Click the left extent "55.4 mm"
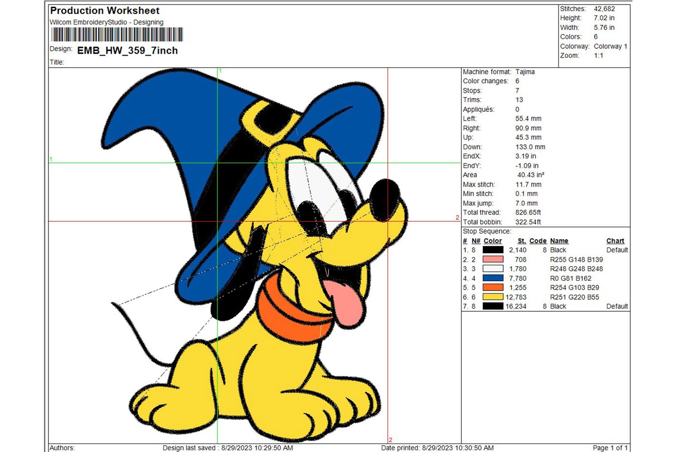The image size is (679, 452). (x=528, y=119)
